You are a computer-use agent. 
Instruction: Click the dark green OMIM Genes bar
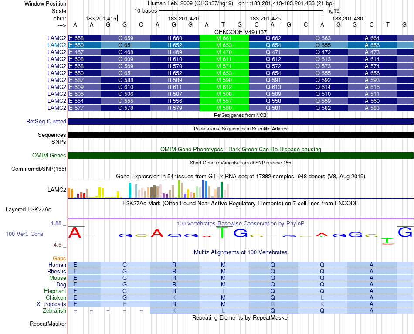tap(241, 155)
